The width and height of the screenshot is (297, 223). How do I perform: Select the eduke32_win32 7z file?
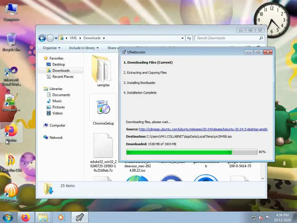point(103,152)
